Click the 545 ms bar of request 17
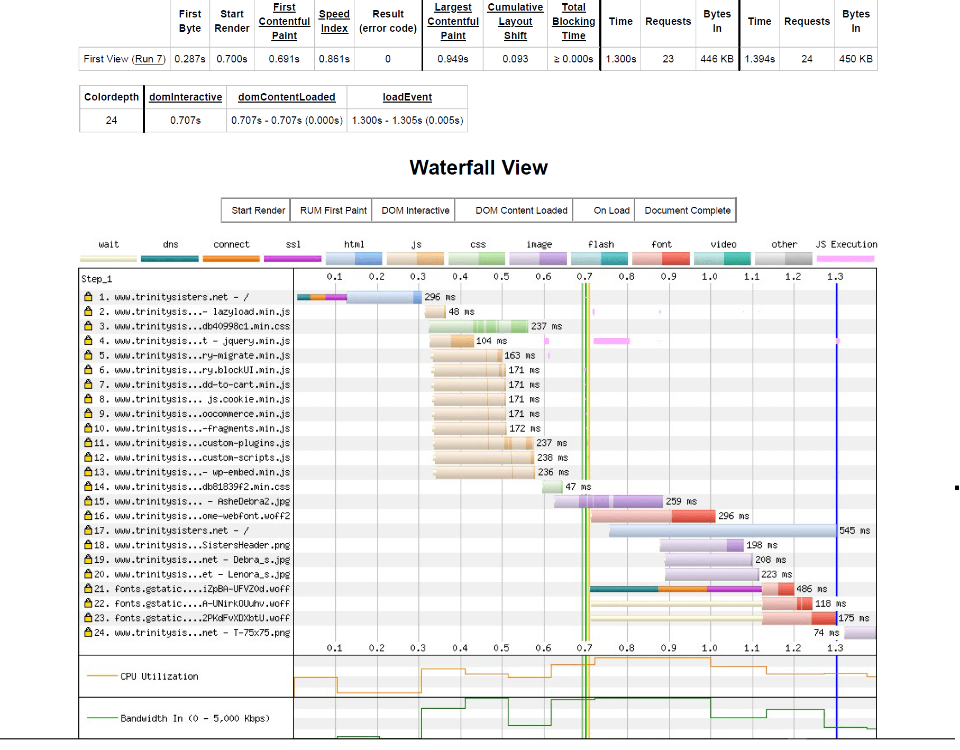 tap(722, 531)
